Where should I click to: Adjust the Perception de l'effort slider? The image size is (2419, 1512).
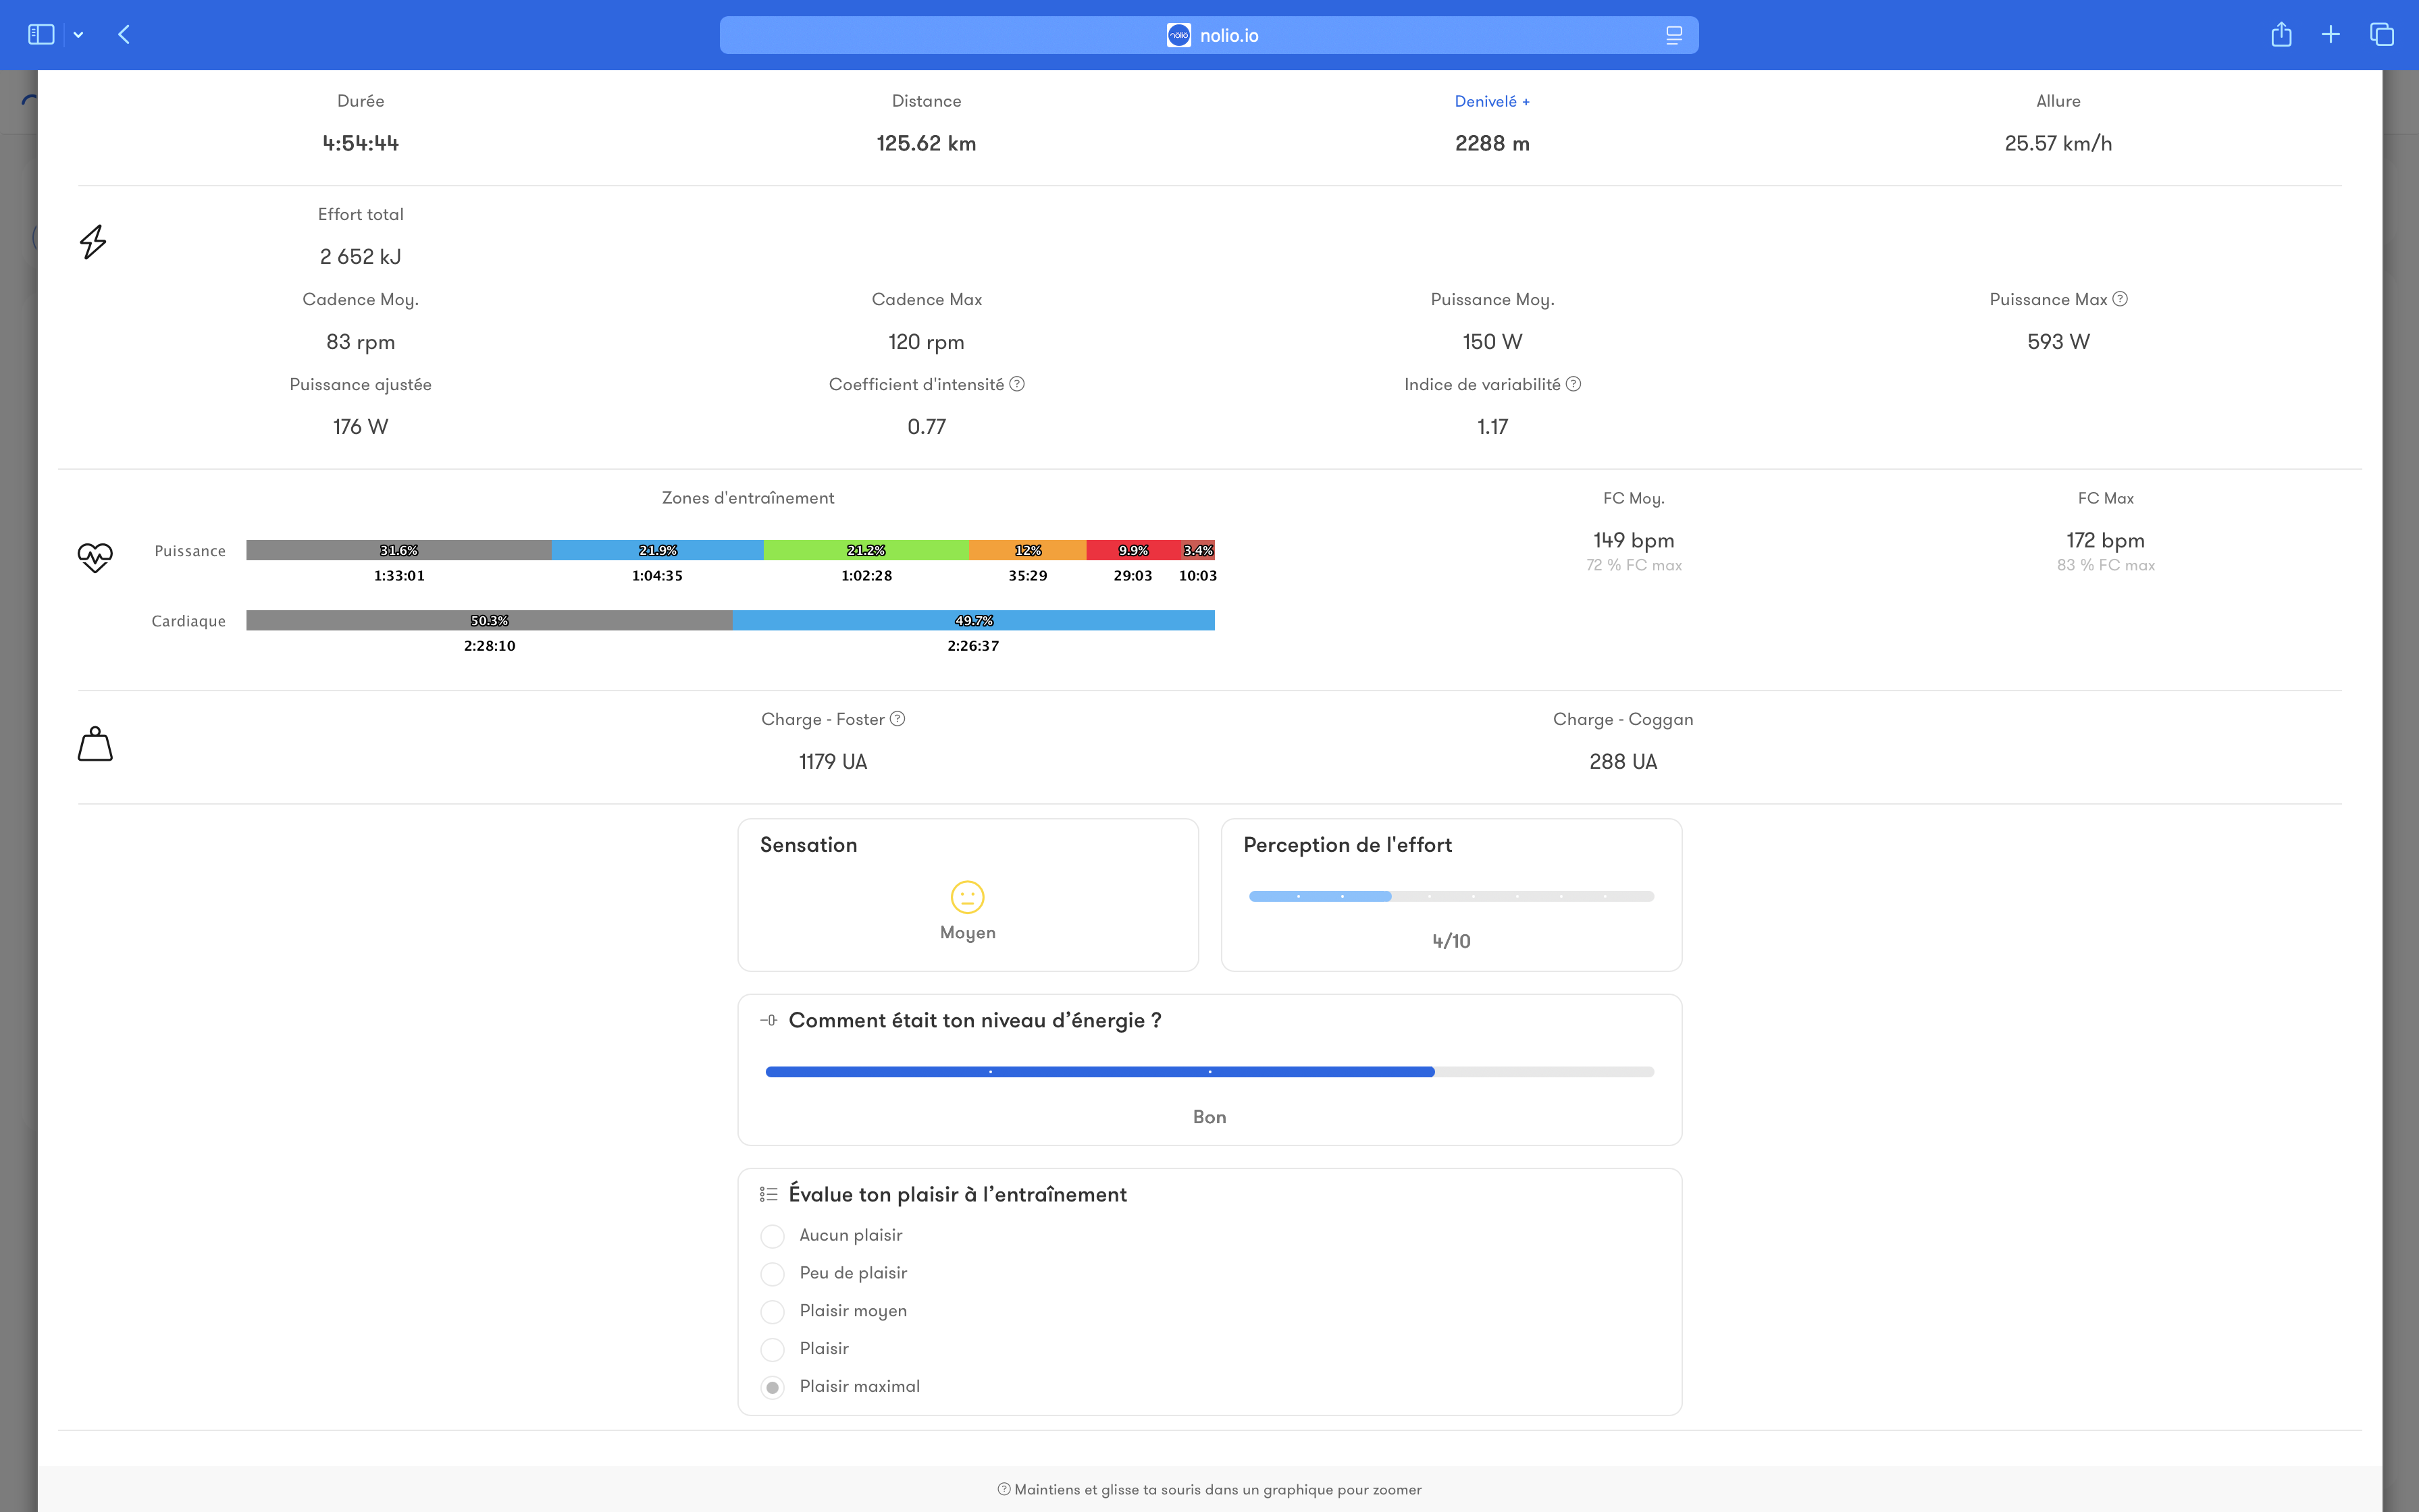[1451, 896]
